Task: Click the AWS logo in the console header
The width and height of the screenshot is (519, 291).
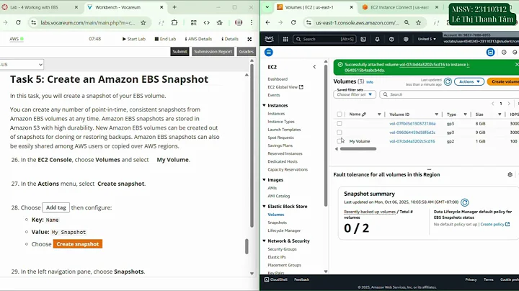Action: [x=269, y=39]
